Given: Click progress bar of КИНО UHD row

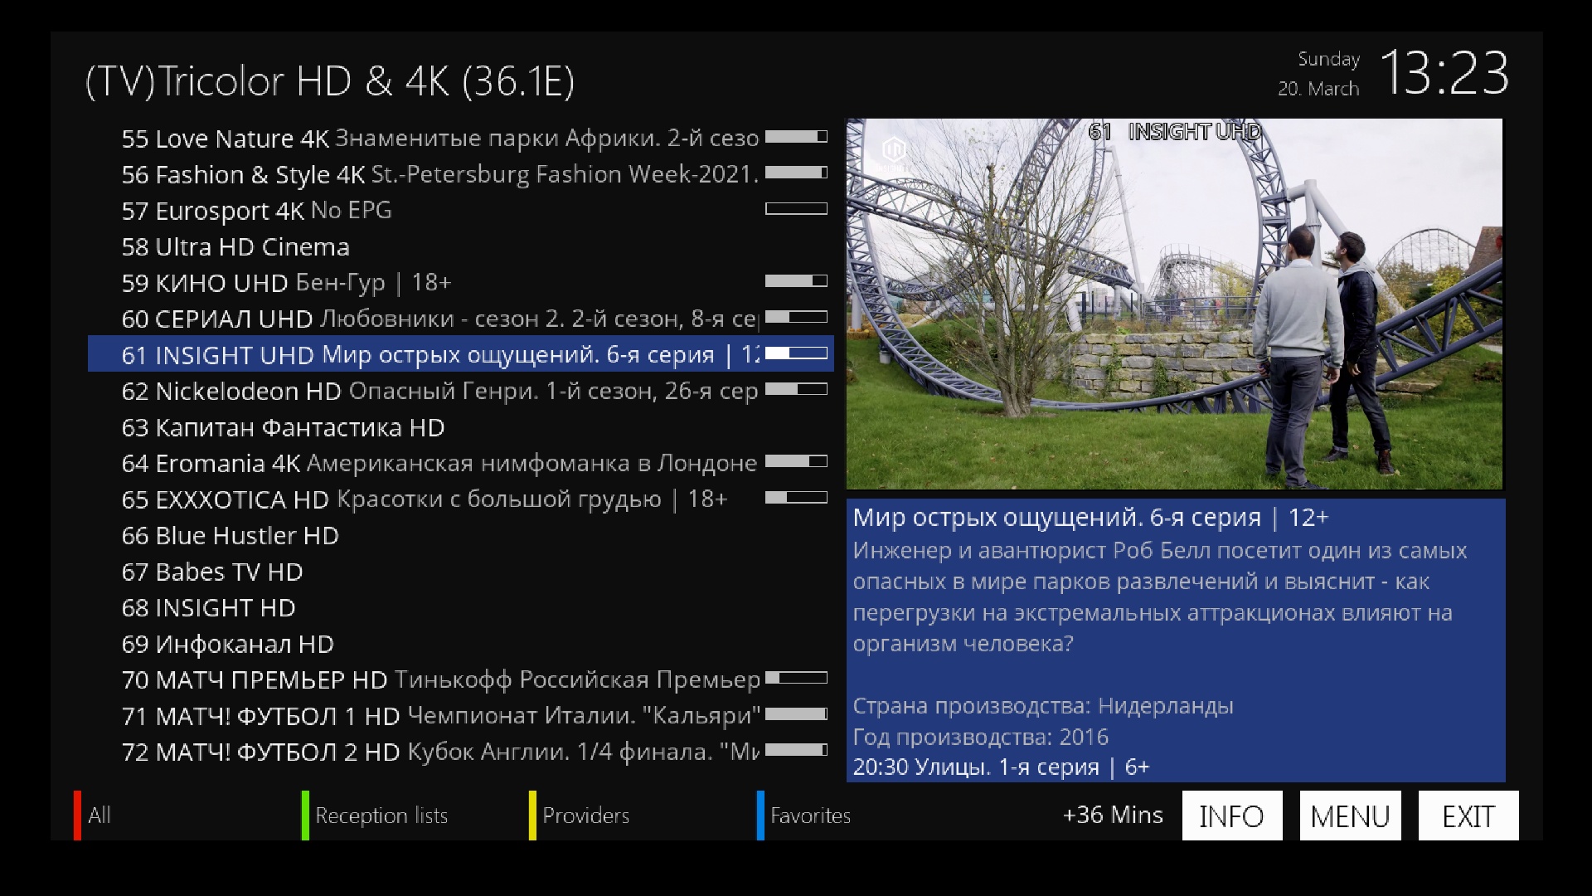Looking at the screenshot, I should [x=796, y=281].
